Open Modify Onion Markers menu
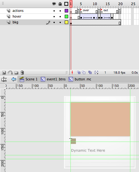 (96, 72)
